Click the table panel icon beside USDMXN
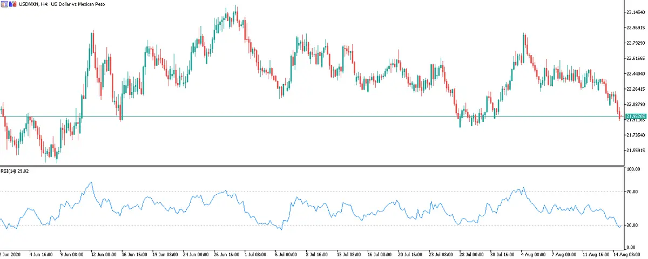The image size is (648, 259). tap(4, 4)
